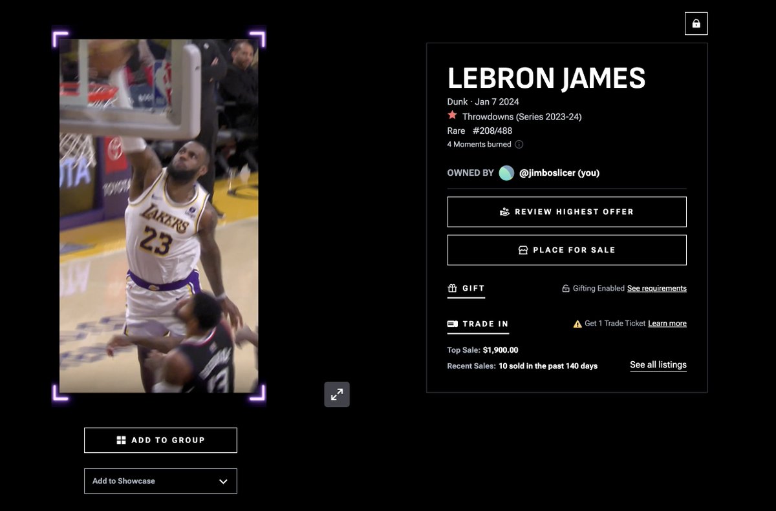
Task: Click the 4 Moments burned text
Action: click(x=479, y=145)
